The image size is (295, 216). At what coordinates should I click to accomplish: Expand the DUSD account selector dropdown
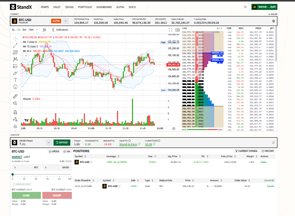49,143
